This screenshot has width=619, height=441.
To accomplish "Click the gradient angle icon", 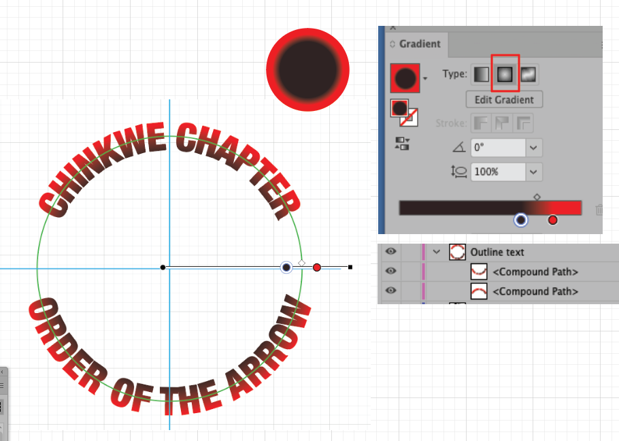I will pos(458,148).
